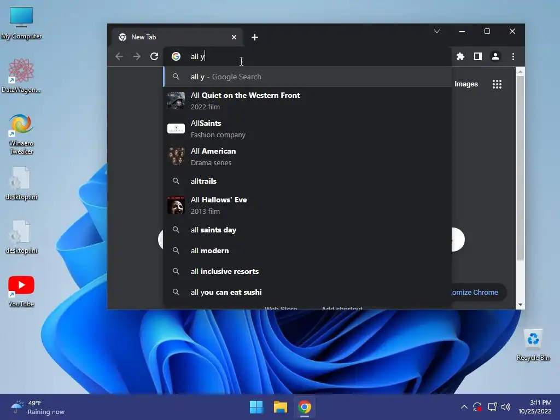Choose the all you can eat sushi suggestion

tap(307, 292)
